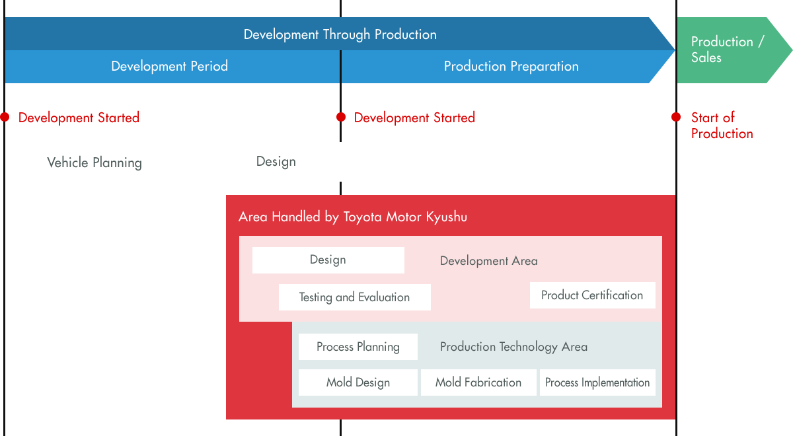Click the Production Technology Area label
This screenshot has height=436, width=793.
[513, 347]
